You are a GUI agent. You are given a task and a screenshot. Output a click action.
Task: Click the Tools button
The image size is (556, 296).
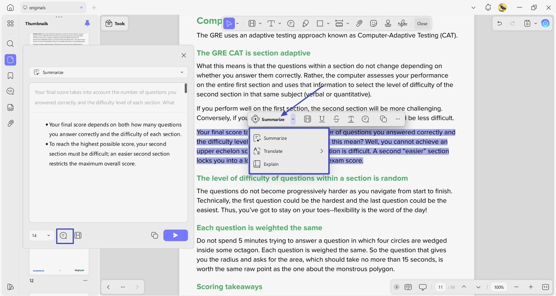point(115,23)
